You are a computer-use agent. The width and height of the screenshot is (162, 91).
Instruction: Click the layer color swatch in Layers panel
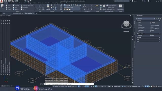click(x=69, y=9)
